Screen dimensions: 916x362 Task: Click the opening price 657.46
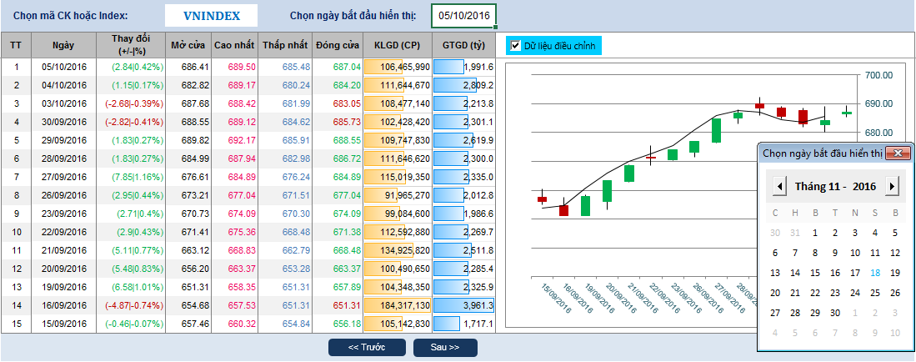click(x=195, y=324)
